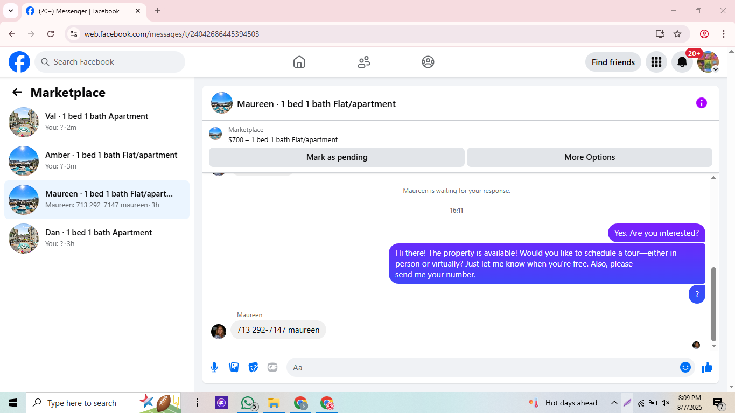
Task: Choose a GIF icon in composer
Action: coord(272,367)
